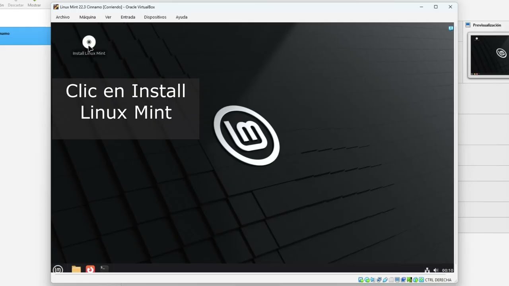Viewport: 509px width, 286px height.
Task: Click the shared folders status icon
Action: (391, 280)
